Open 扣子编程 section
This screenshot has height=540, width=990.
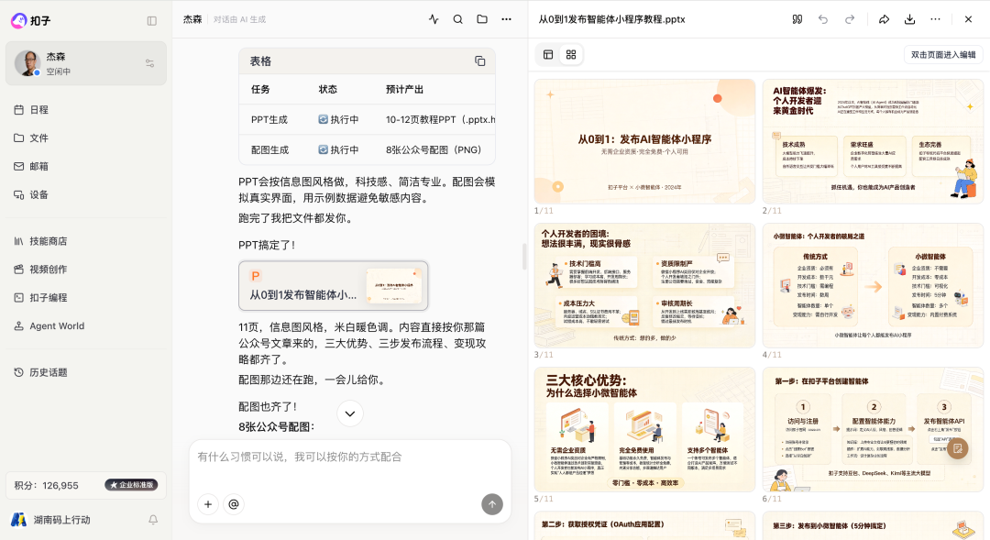tap(86, 297)
